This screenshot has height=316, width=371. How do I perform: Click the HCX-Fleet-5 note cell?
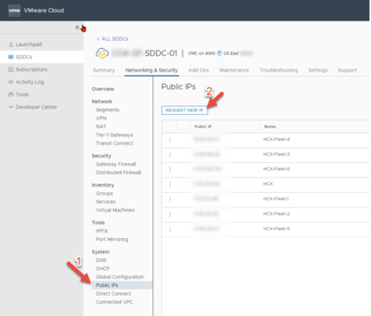[276, 229]
